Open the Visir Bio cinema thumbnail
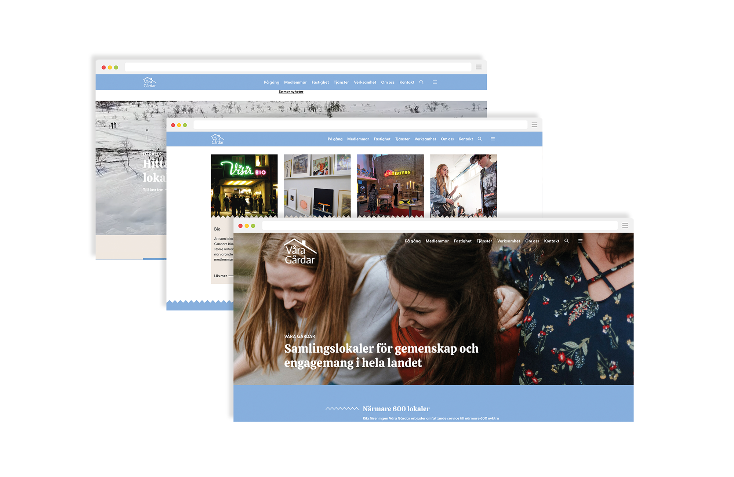Viewport: 734px width, 477px height. click(244, 186)
